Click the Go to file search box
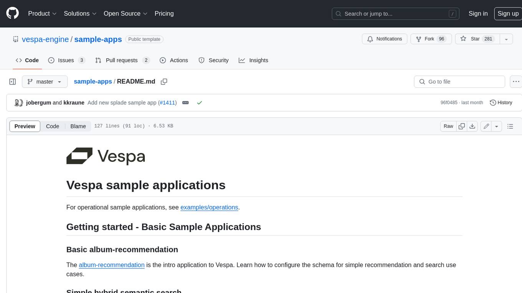The image size is (522, 293). [x=459, y=82]
